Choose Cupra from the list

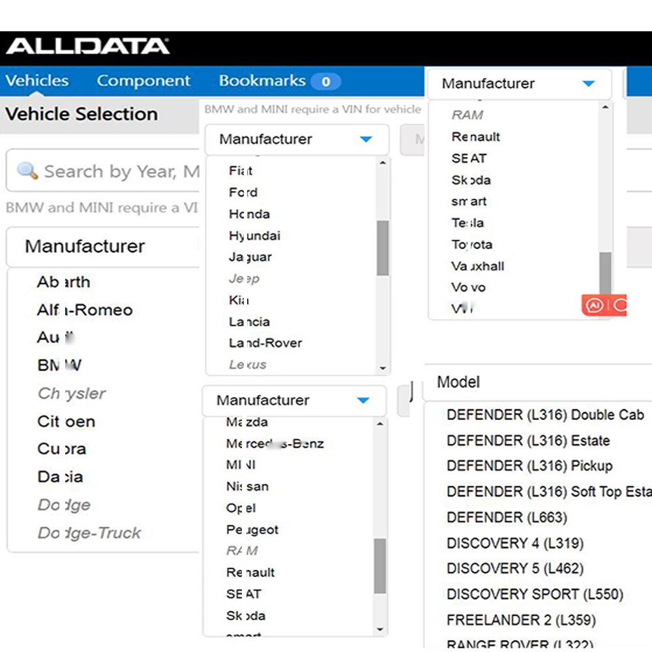(61, 449)
